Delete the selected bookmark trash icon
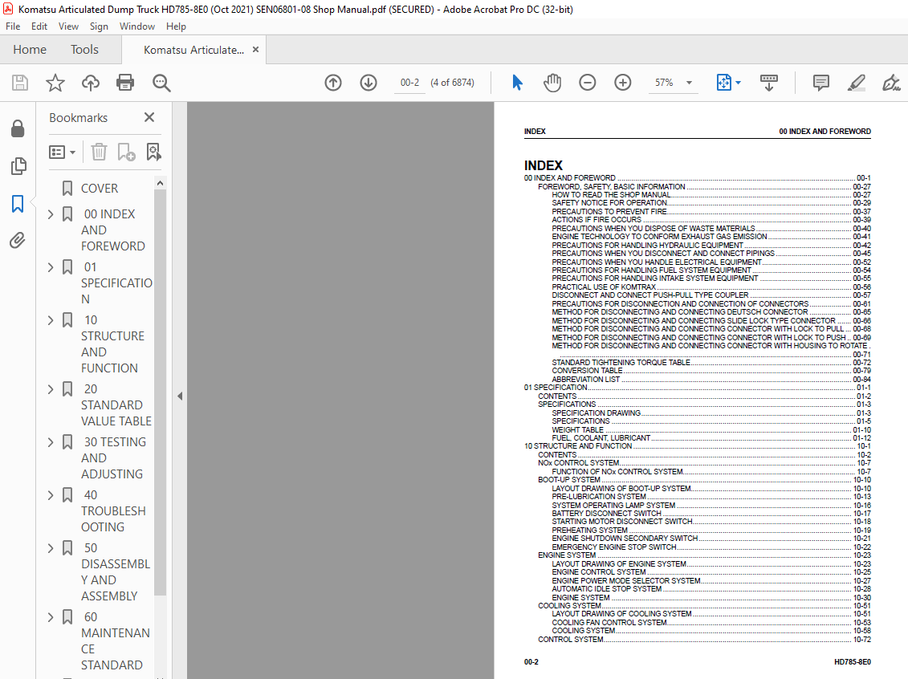Screen dimensions: 908x679 tap(99, 152)
